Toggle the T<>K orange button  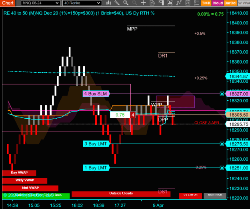(206, 3)
